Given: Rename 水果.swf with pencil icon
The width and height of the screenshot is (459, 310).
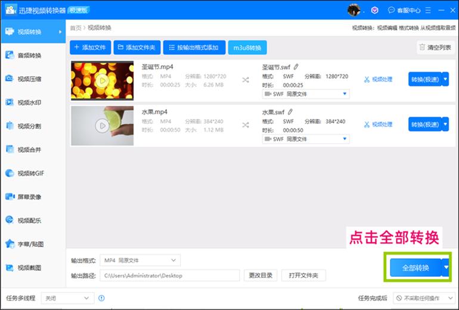Looking at the screenshot, I should pos(290,112).
